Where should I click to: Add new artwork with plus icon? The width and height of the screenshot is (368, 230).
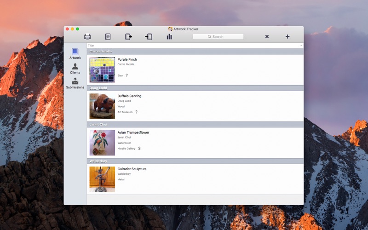pos(287,37)
